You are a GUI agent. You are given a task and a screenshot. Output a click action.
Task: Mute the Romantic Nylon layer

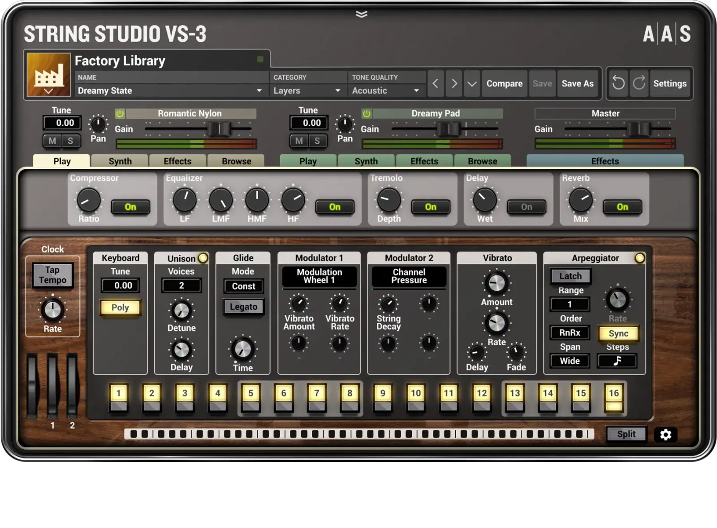52,141
